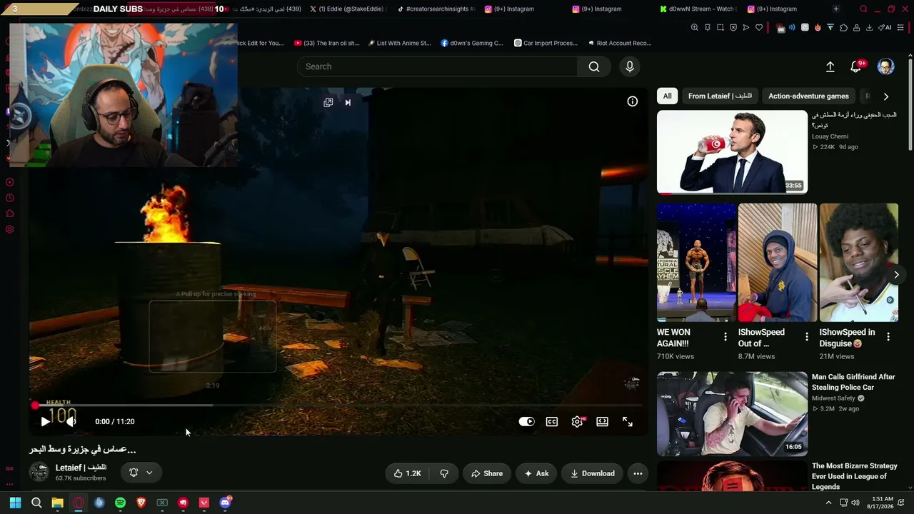Mute the video volume
Screen dimensions: 914x514
(71, 422)
